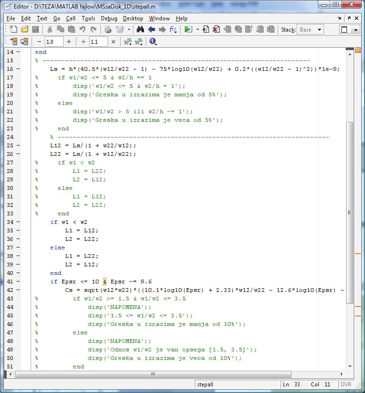
Task: Open the File menu
Action: click(11, 18)
